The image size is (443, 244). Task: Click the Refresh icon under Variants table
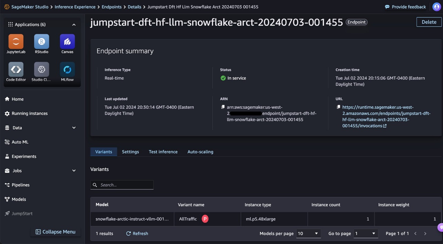(x=128, y=233)
